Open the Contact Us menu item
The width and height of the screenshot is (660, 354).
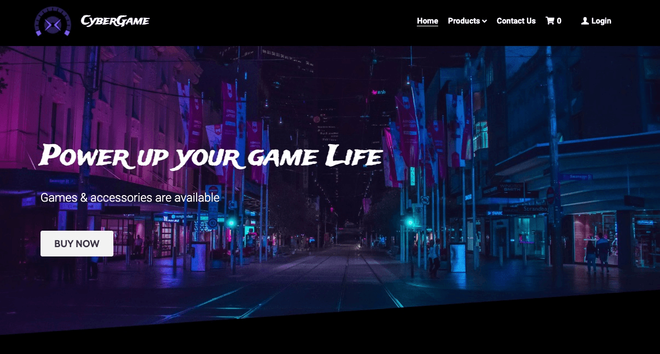pyautogui.click(x=516, y=21)
